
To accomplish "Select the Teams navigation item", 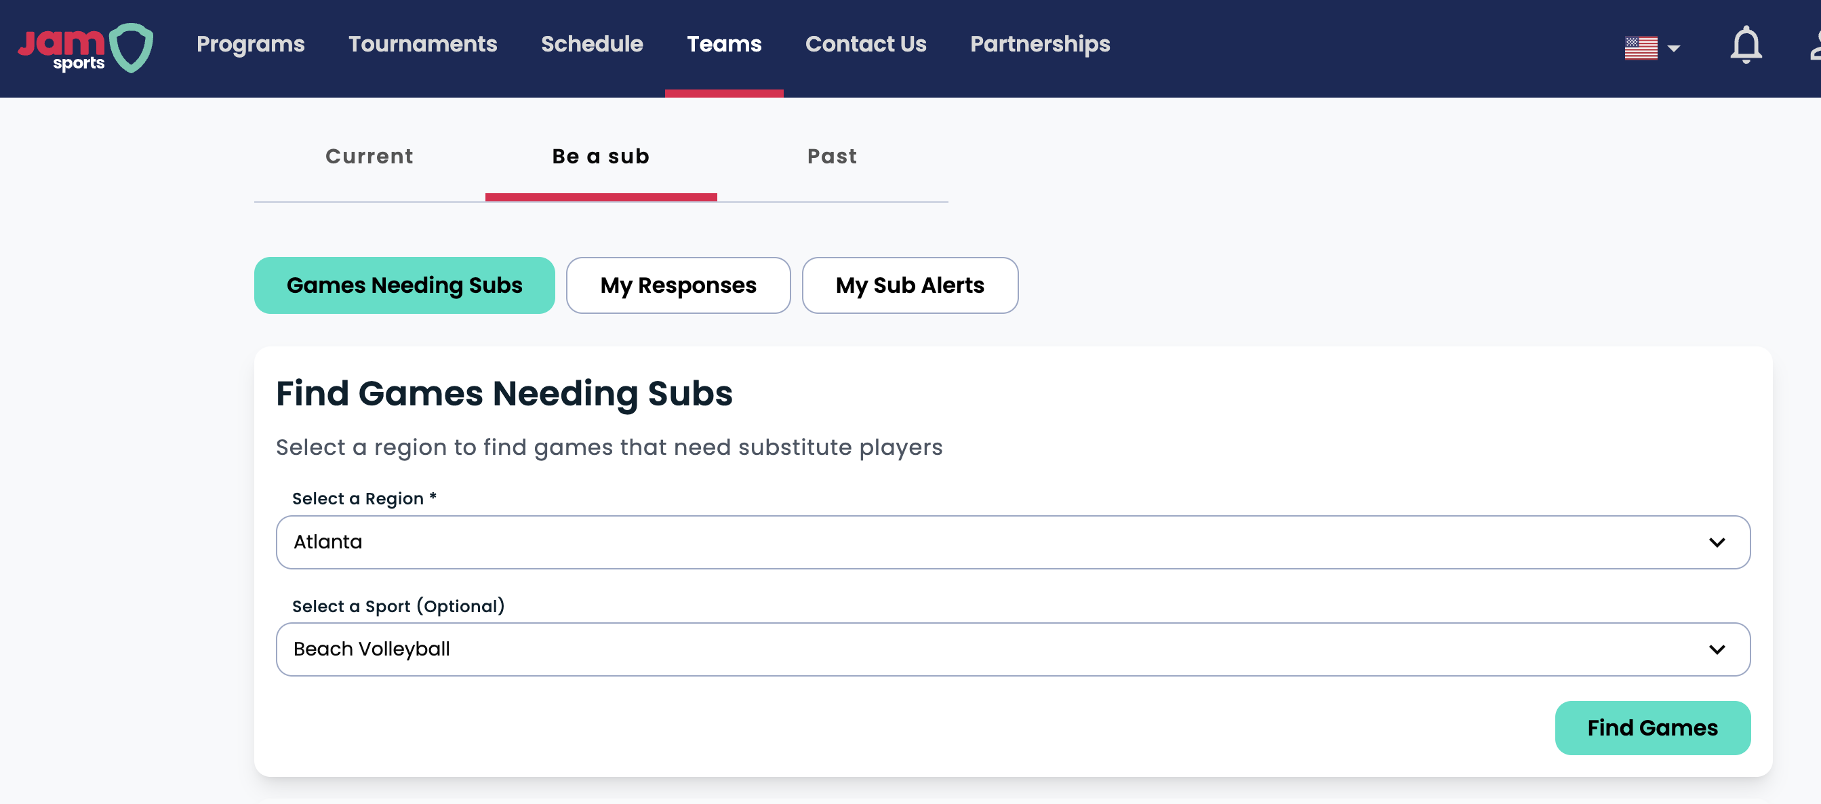I will [724, 44].
